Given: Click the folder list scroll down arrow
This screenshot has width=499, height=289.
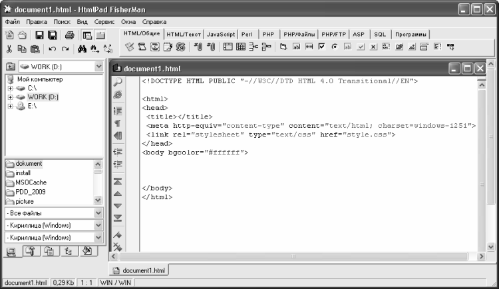Looking at the screenshot, I should click(98, 200).
